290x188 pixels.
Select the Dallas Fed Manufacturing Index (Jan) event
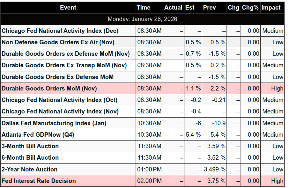[54, 123]
